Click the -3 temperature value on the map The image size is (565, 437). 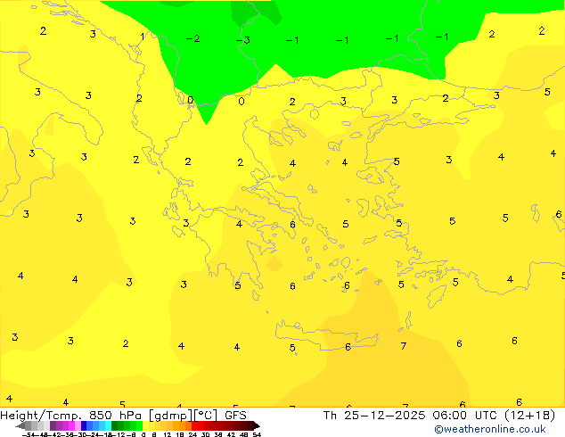(x=243, y=40)
